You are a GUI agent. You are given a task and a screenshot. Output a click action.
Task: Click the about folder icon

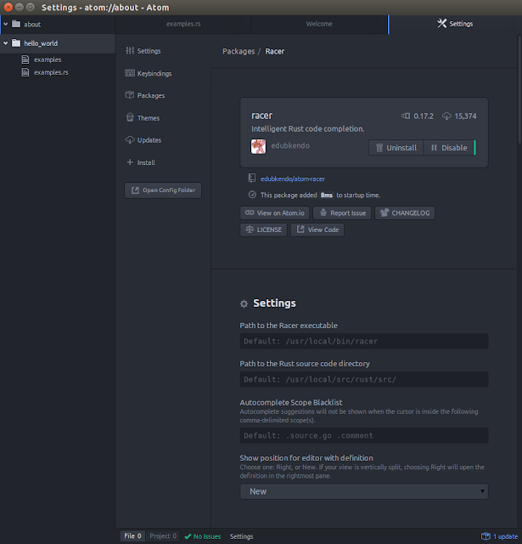(16, 24)
